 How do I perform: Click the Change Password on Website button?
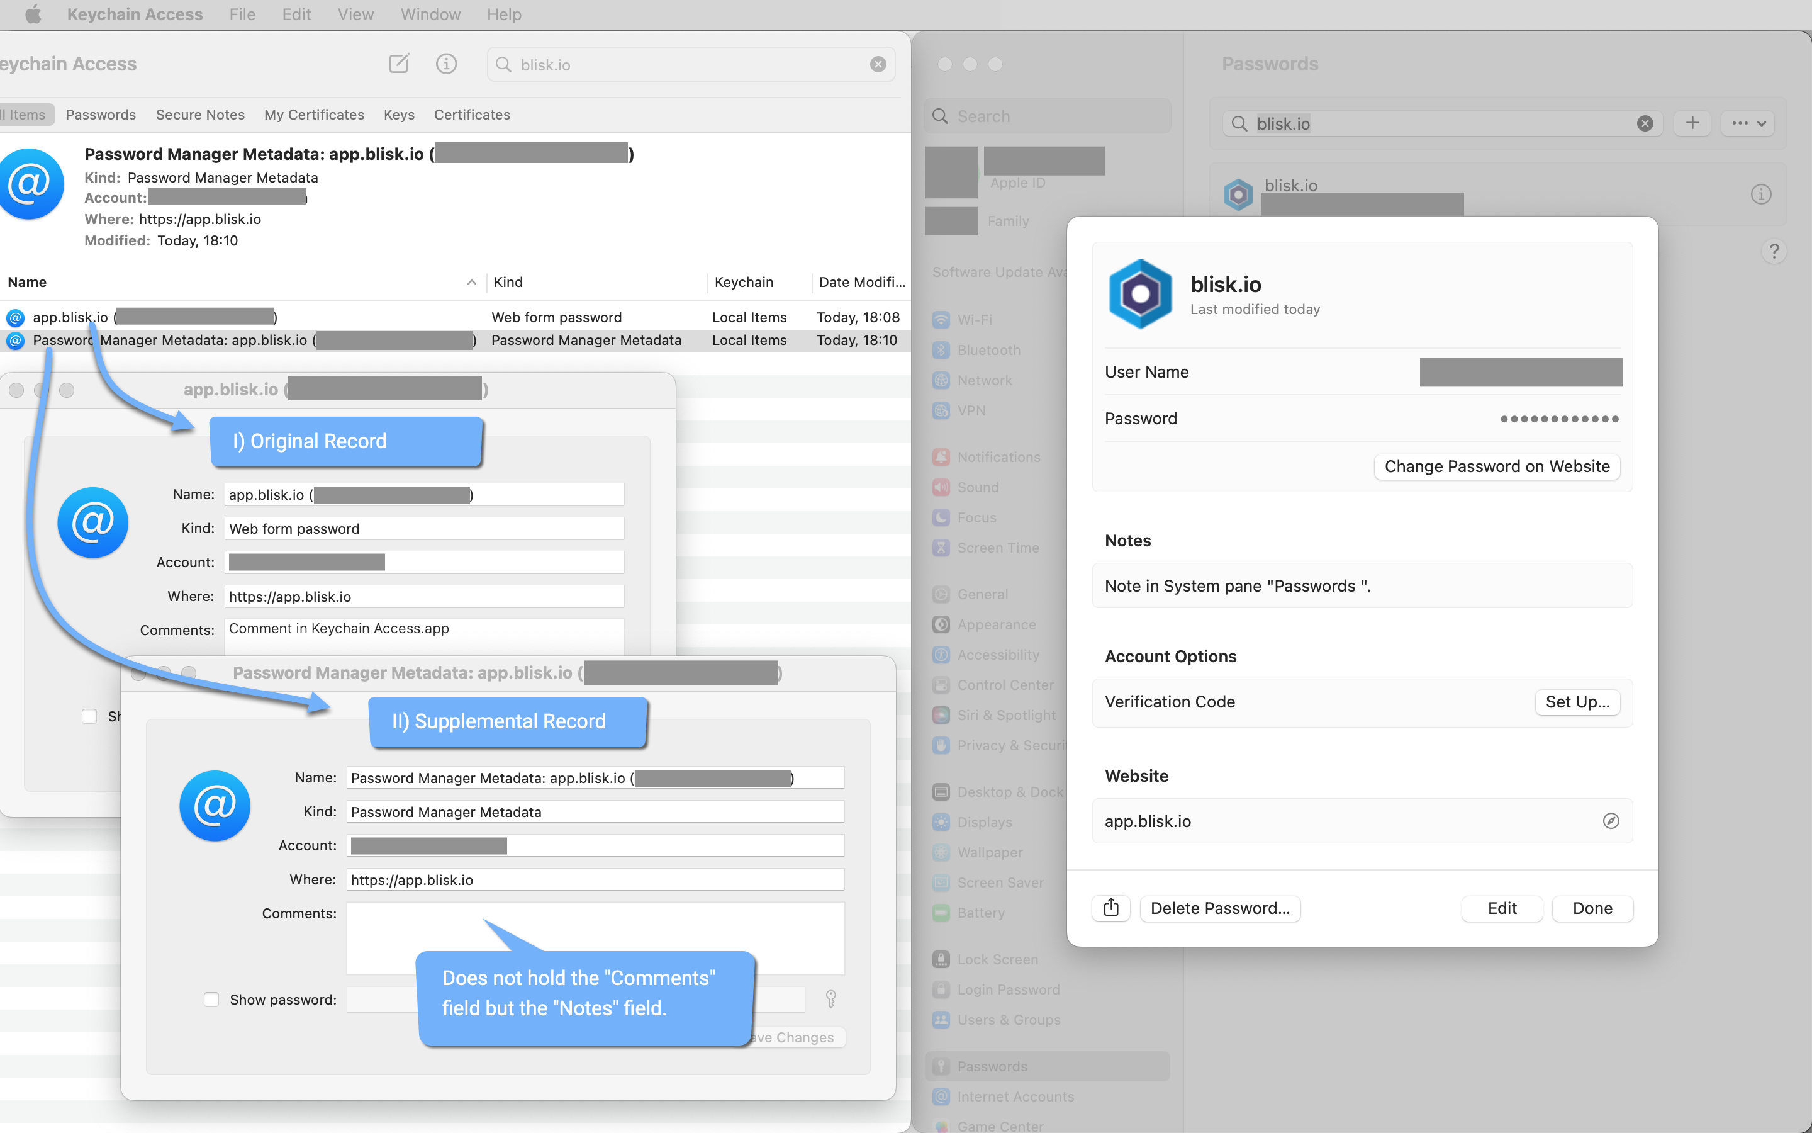coord(1496,466)
